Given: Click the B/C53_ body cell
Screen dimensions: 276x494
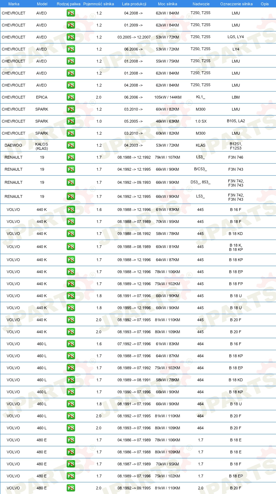Looking at the screenshot, I should click(x=200, y=169).
